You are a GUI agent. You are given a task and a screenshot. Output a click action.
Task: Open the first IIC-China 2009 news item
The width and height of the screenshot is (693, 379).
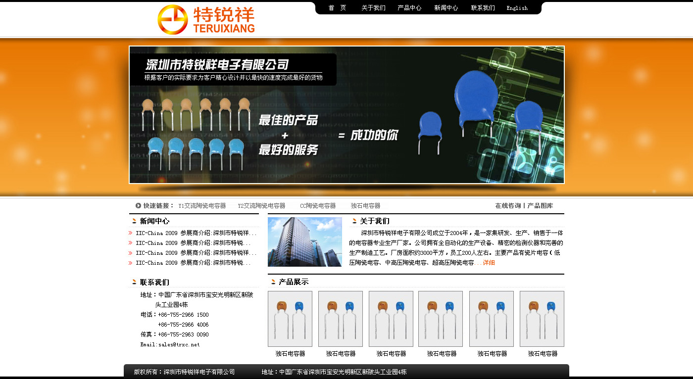point(196,233)
